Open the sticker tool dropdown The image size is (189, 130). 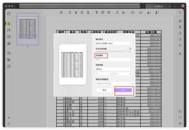[141, 12]
